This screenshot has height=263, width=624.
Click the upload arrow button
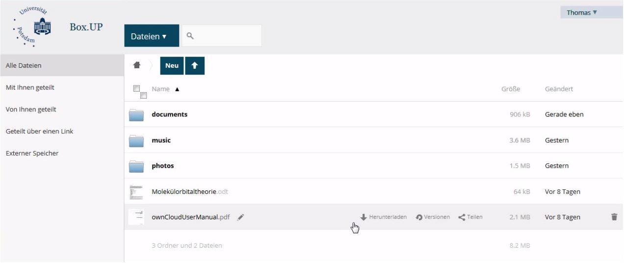click(195, 66)
